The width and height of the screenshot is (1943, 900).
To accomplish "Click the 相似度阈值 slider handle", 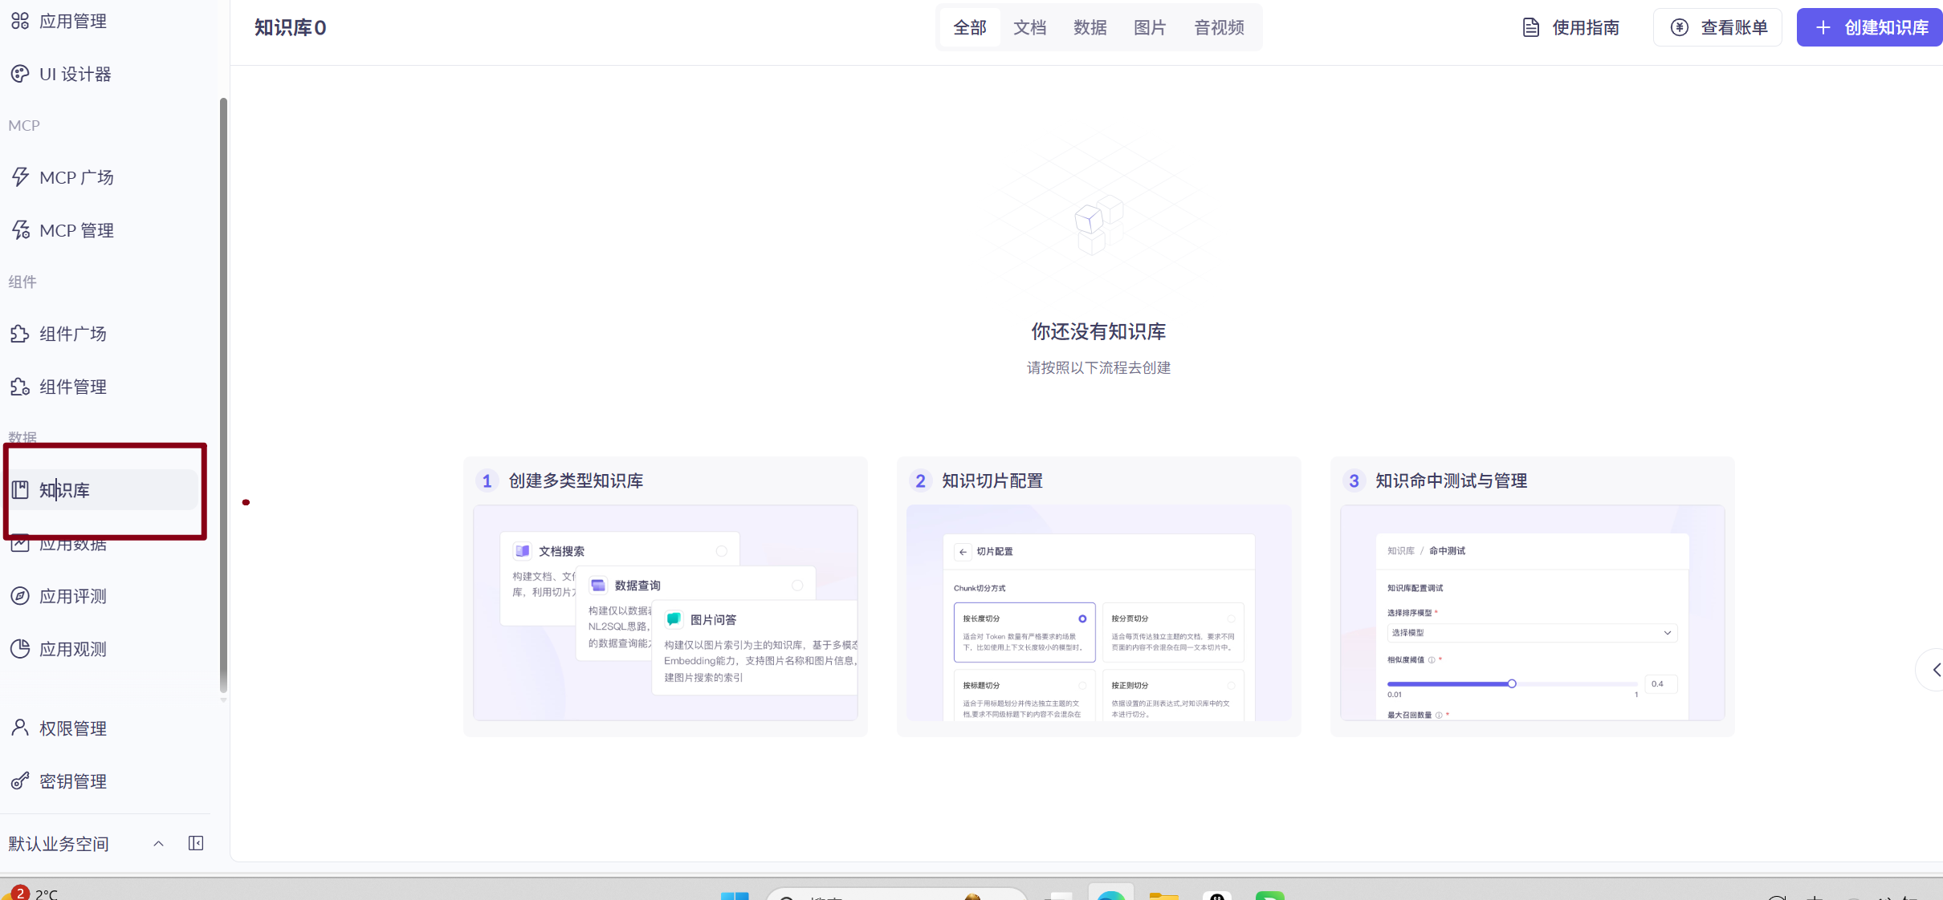I will (x=1512, y=684).
